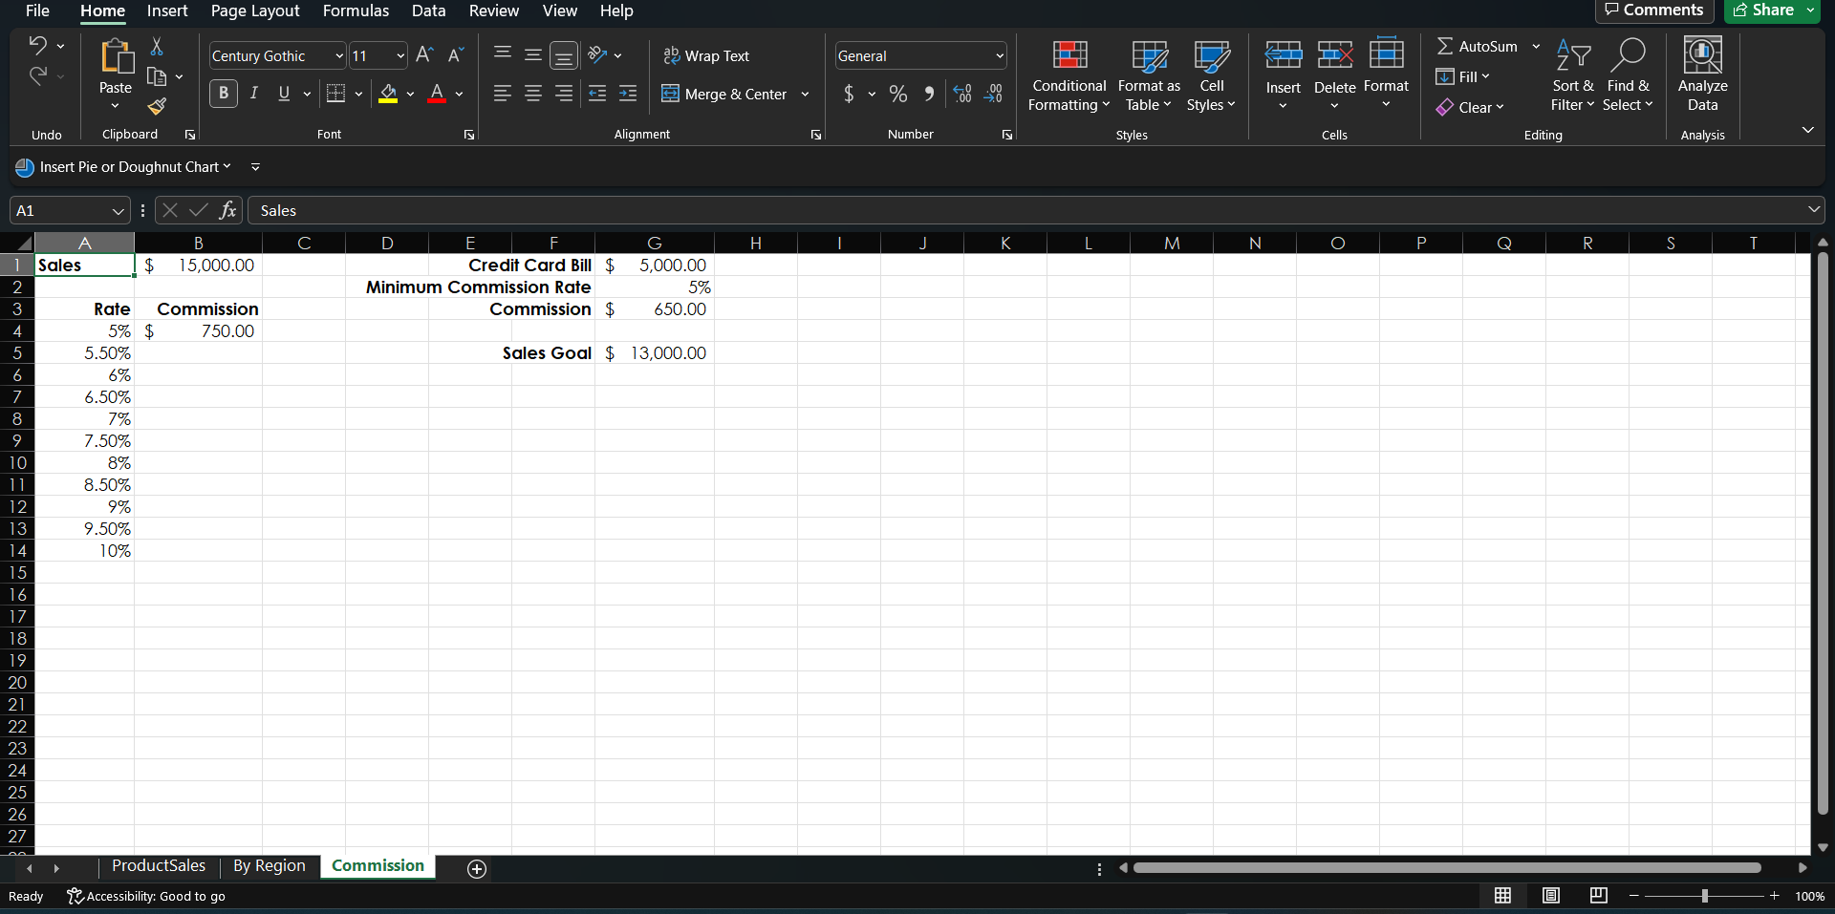Viewport: 1835px width, 914px height.
Task: Switch to the Formulas ribbon tab
Action: (356, 11)
